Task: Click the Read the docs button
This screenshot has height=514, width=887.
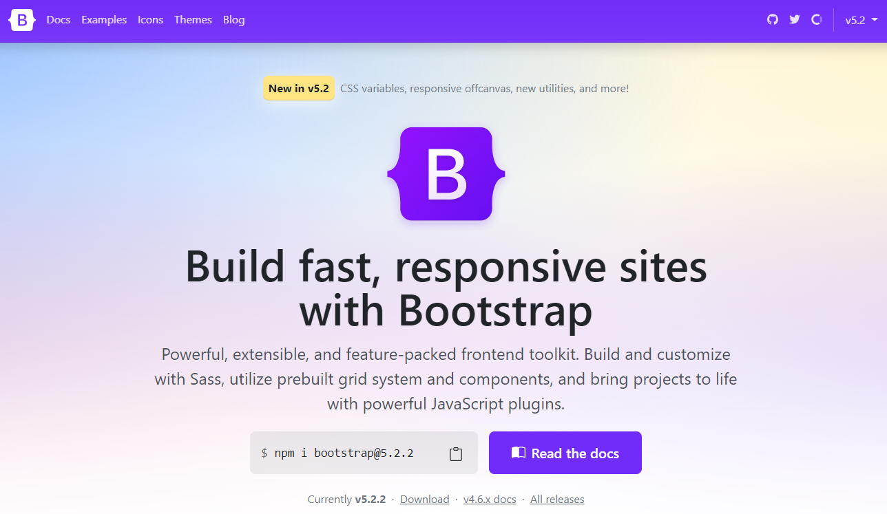Action: click(565, 453)
